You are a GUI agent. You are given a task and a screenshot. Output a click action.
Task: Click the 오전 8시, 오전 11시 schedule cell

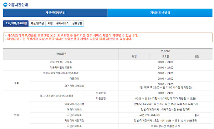pos(165,104)
